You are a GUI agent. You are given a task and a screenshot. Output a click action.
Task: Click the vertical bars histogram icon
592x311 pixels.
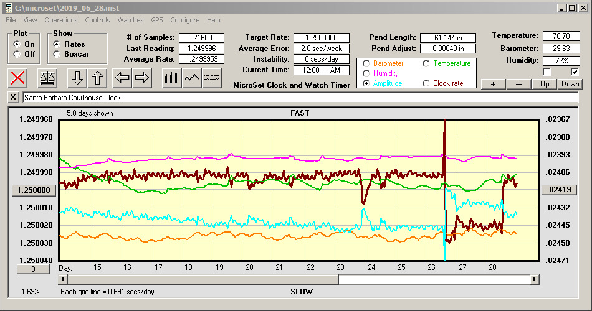tap(172, 78)
